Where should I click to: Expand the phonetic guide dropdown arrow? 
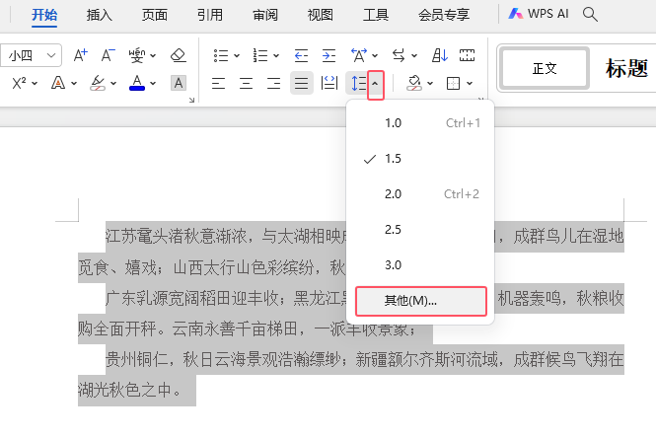pos(153,55)
